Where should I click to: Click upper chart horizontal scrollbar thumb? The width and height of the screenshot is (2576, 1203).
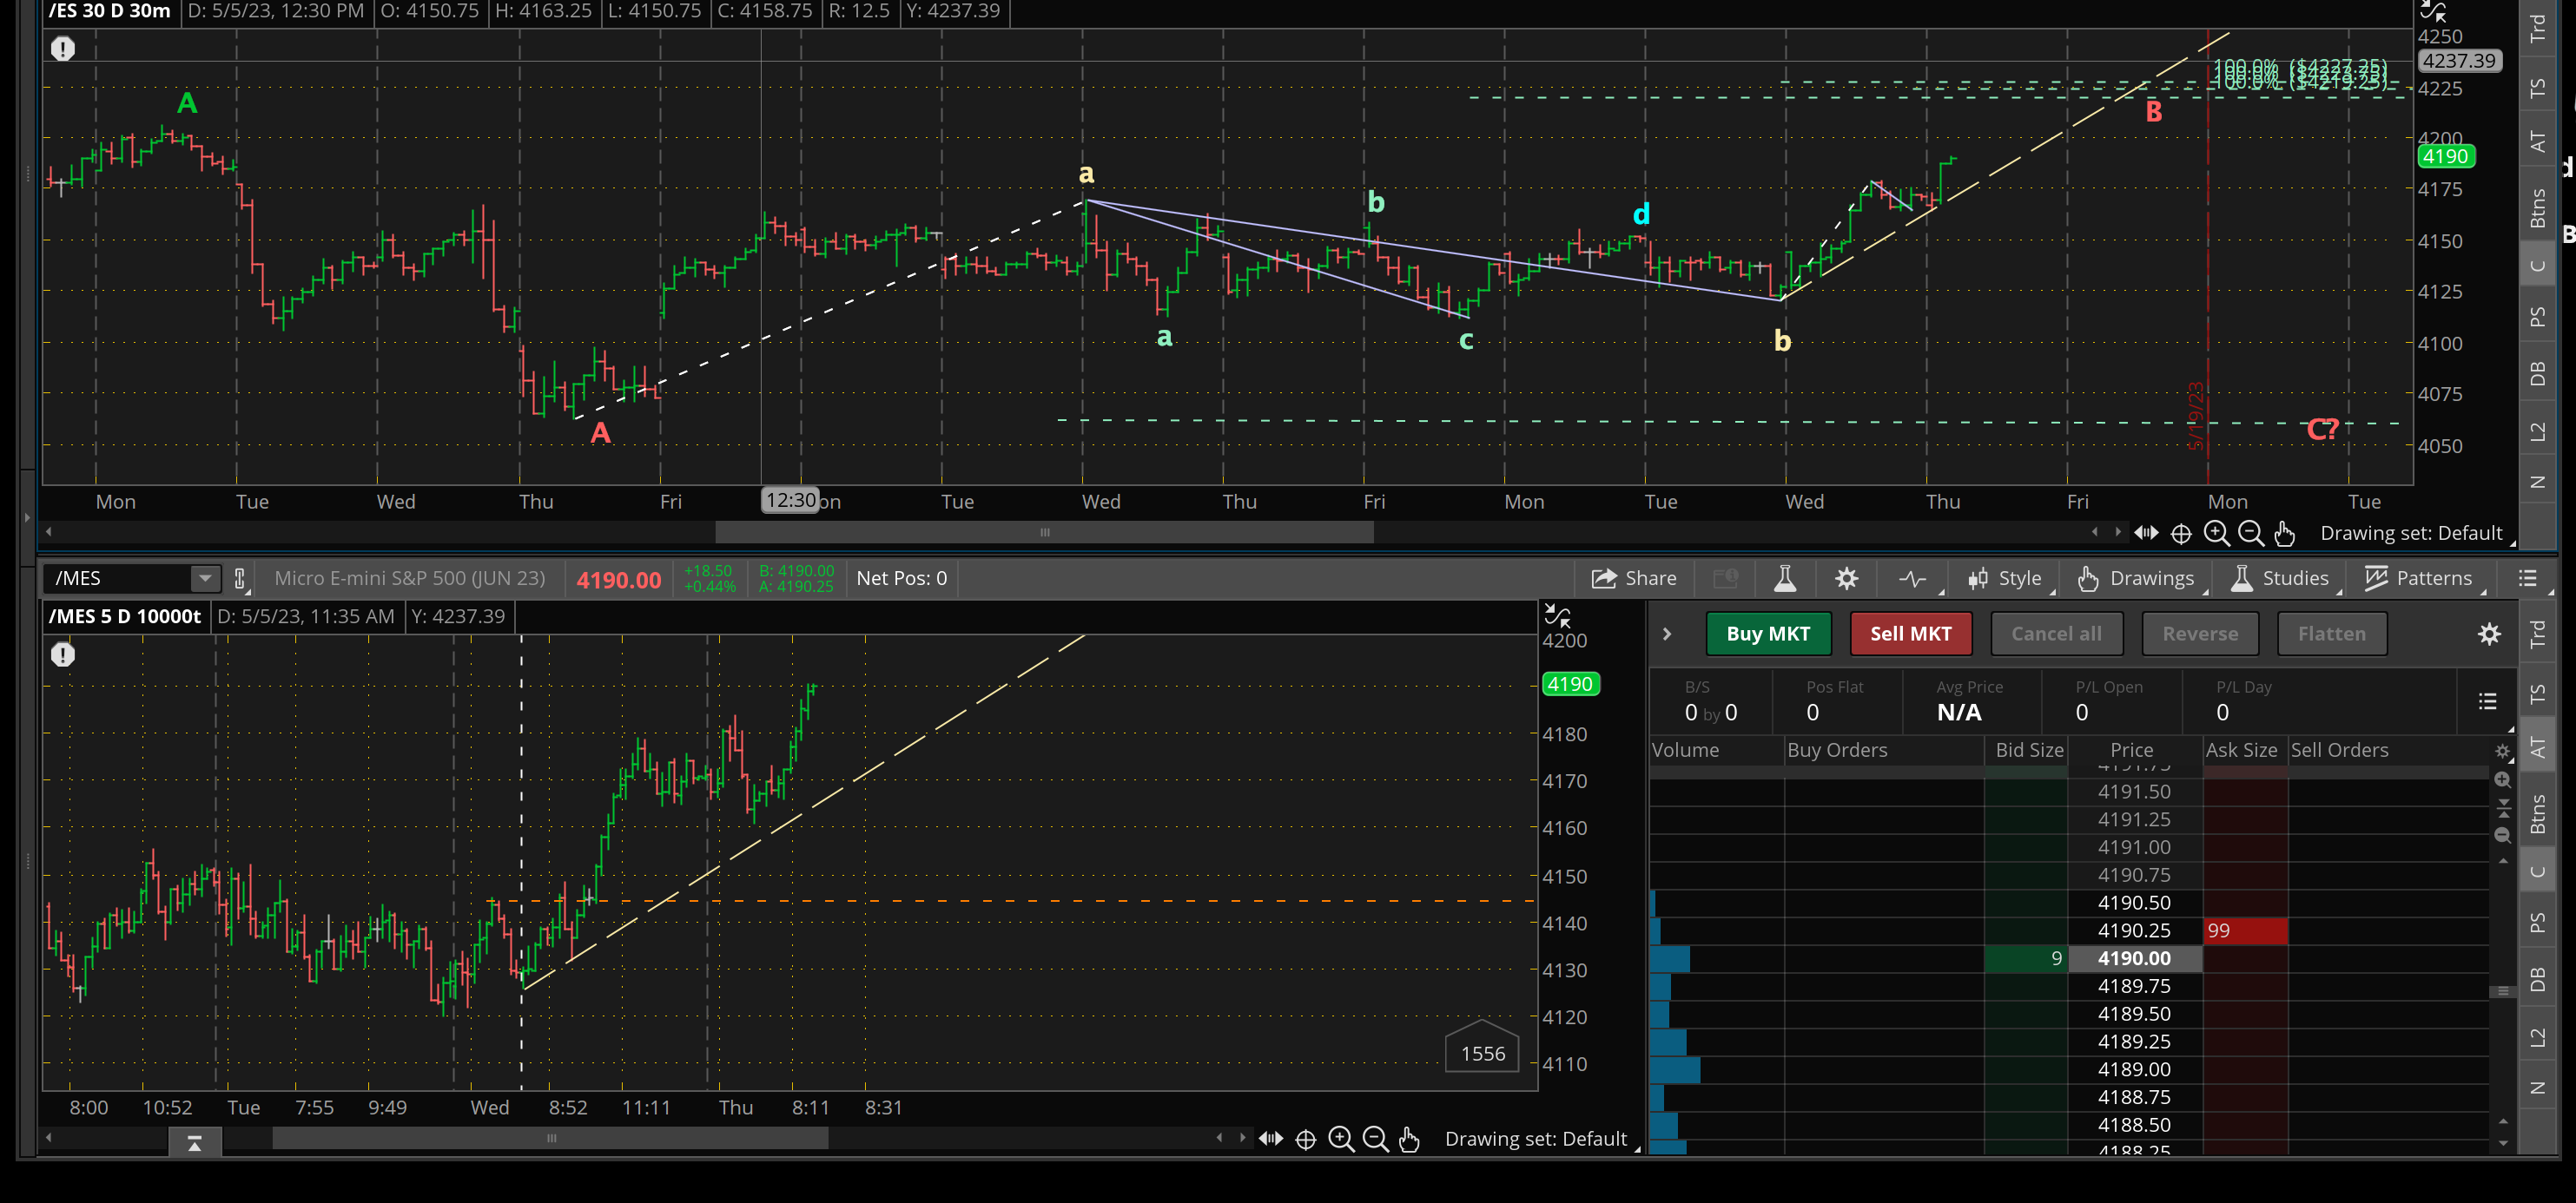point(1044,533)
